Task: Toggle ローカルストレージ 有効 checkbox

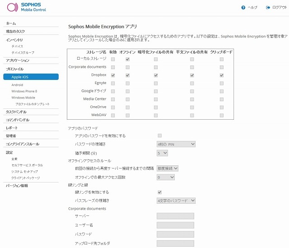Action: coord(113,59)
